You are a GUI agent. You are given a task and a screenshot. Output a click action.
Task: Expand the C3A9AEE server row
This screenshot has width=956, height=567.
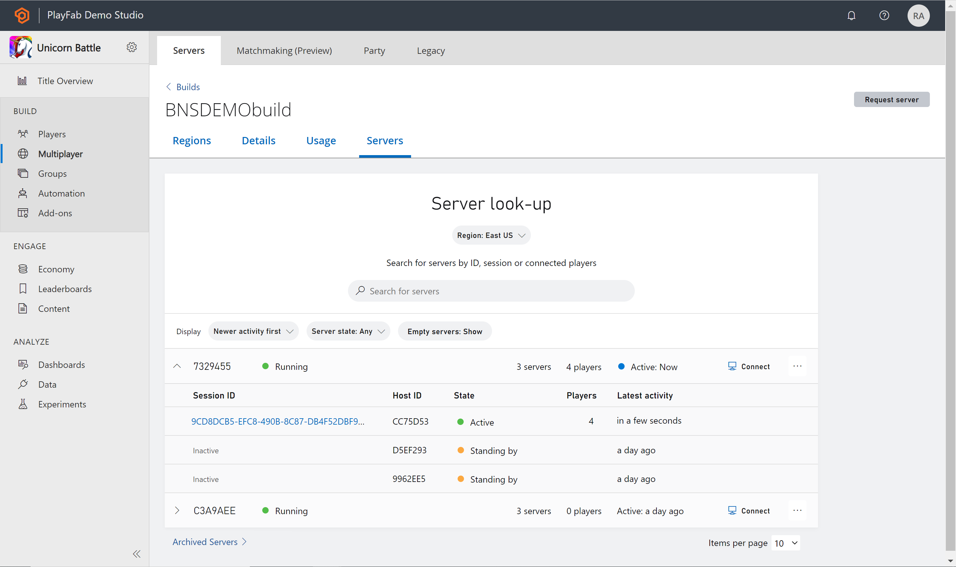tap(177, 510)
